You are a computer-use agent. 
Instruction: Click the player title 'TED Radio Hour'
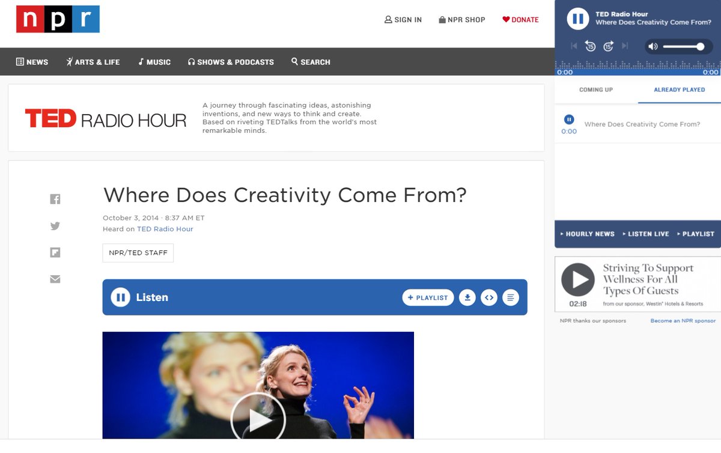(622, 14)
